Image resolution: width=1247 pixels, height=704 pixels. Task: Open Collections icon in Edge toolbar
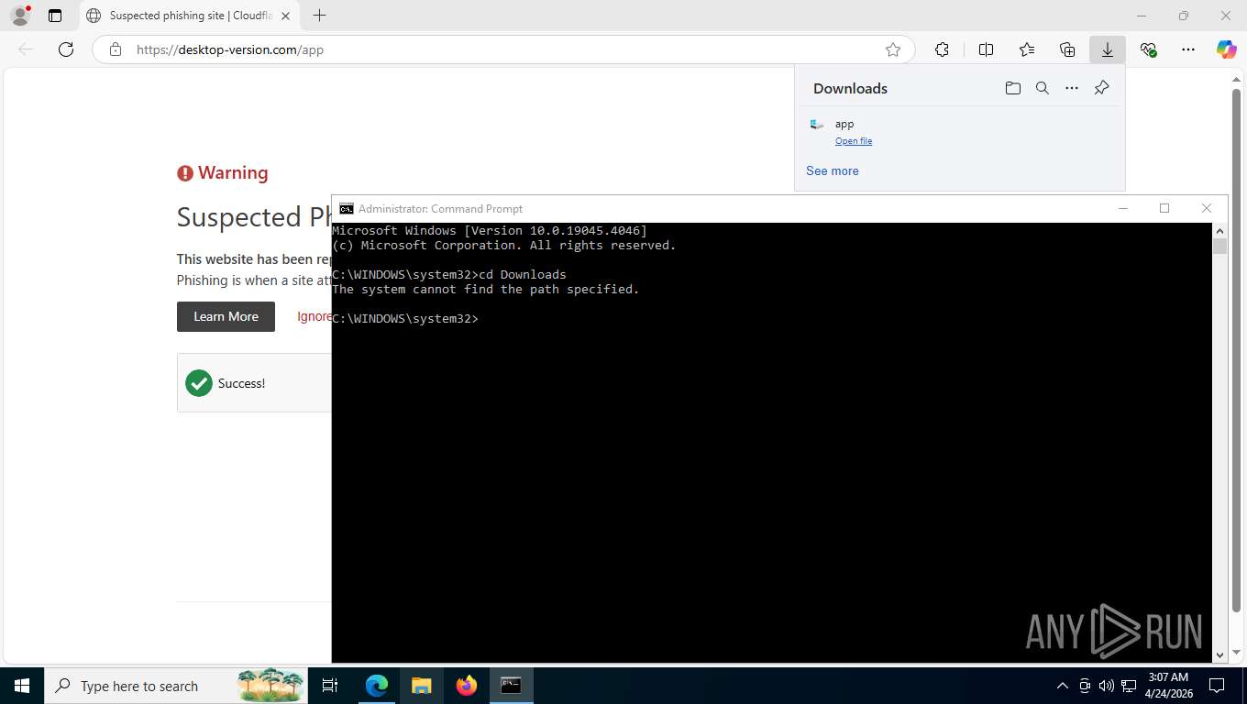point(1067,49)
